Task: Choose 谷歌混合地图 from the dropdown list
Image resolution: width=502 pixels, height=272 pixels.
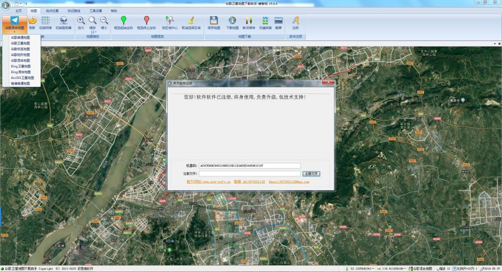Action: [x=22, y=60]
